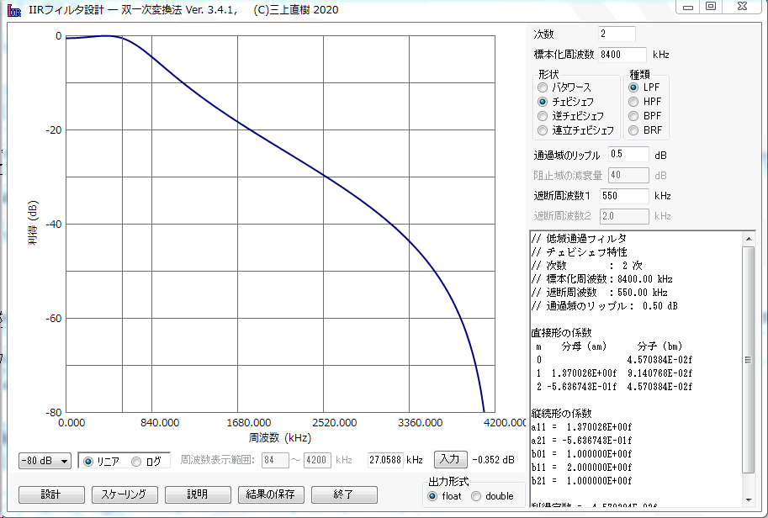Select the 連立チェビシェフ filter shape
Screen dimensions: 768x518
pos(543,130)
